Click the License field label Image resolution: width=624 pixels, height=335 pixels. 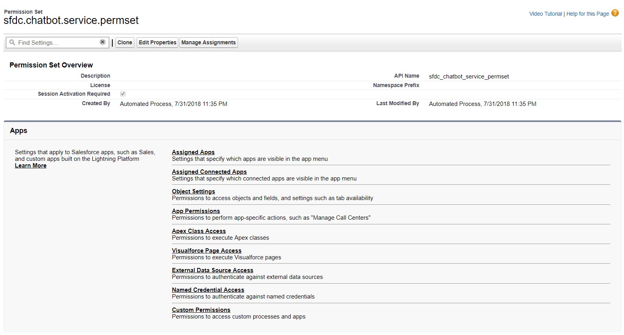[100, 85]
